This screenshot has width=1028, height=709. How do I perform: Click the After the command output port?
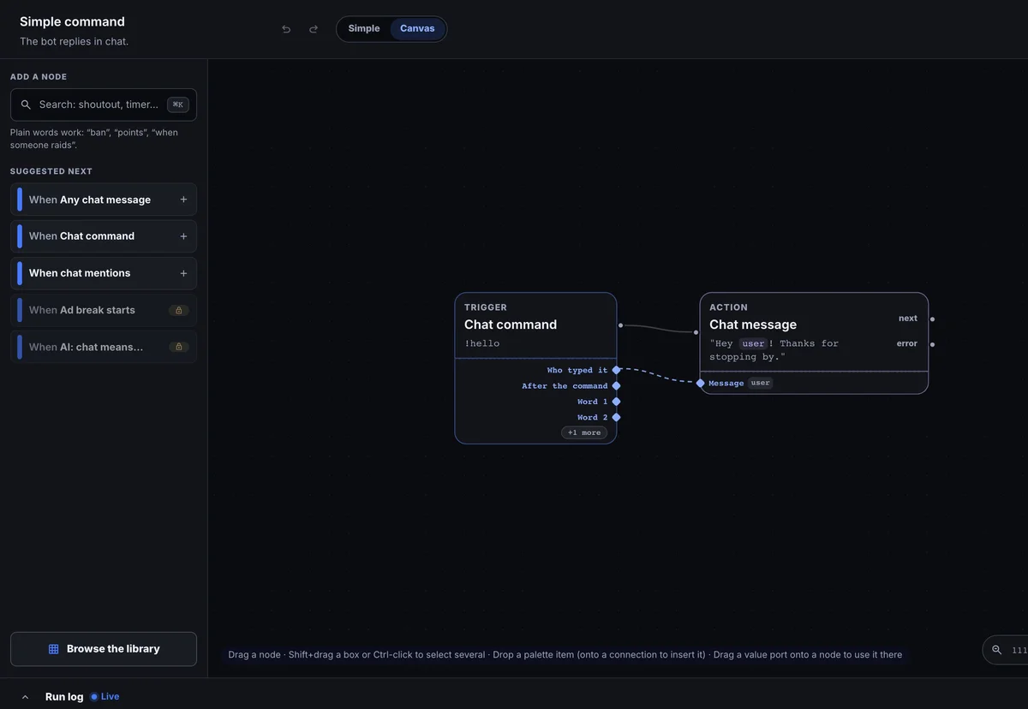(x=616, y=386)
